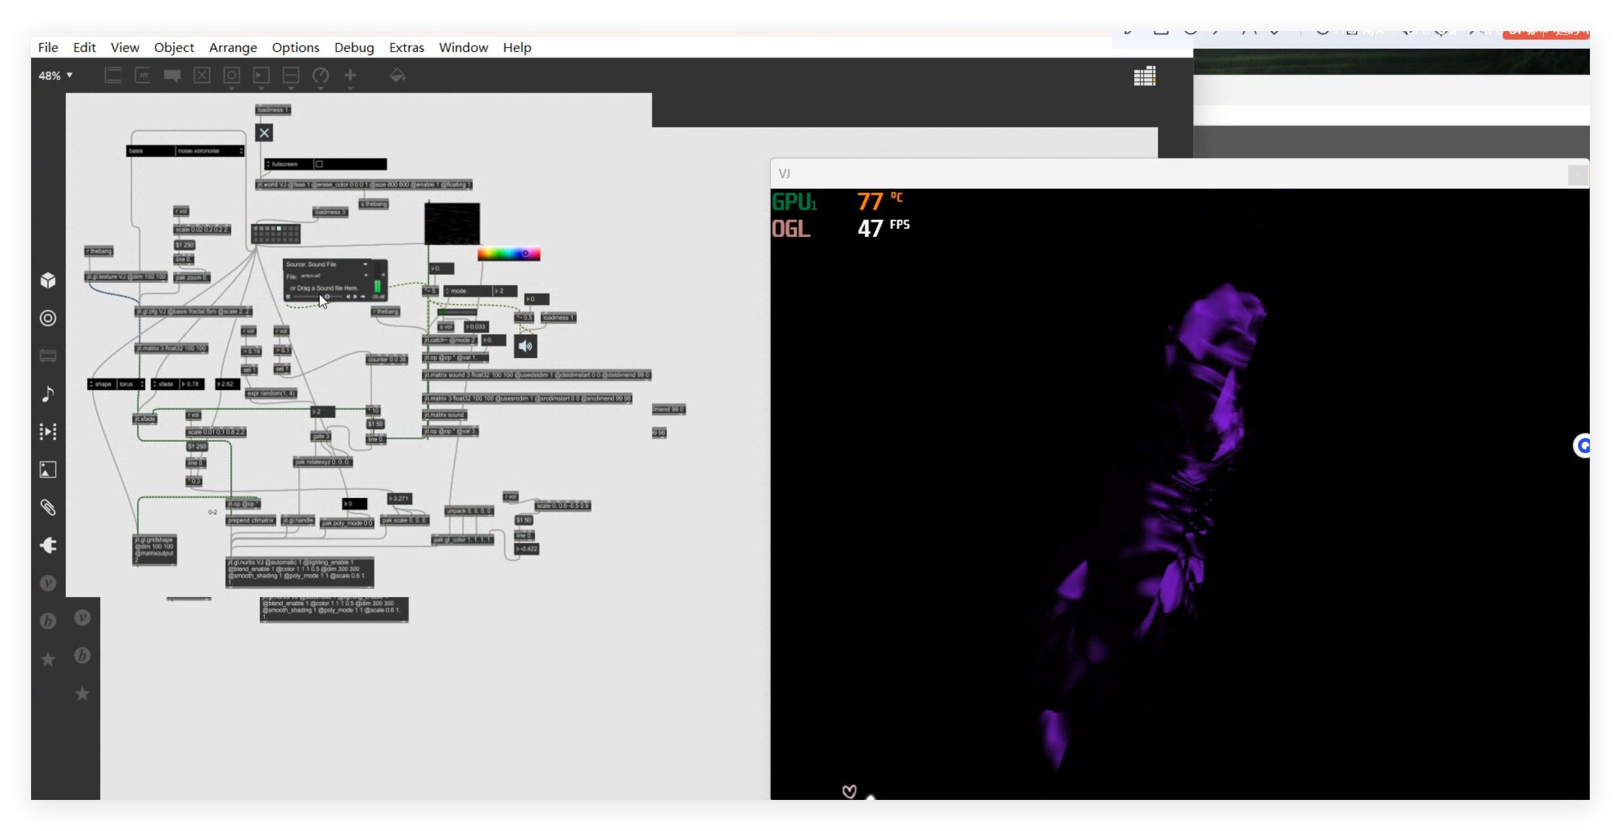Image resolution: width=1621 pixels, height=831 pixels.
Task: Click the ezdac speaker audio button
Action: (x=526, y=346)
